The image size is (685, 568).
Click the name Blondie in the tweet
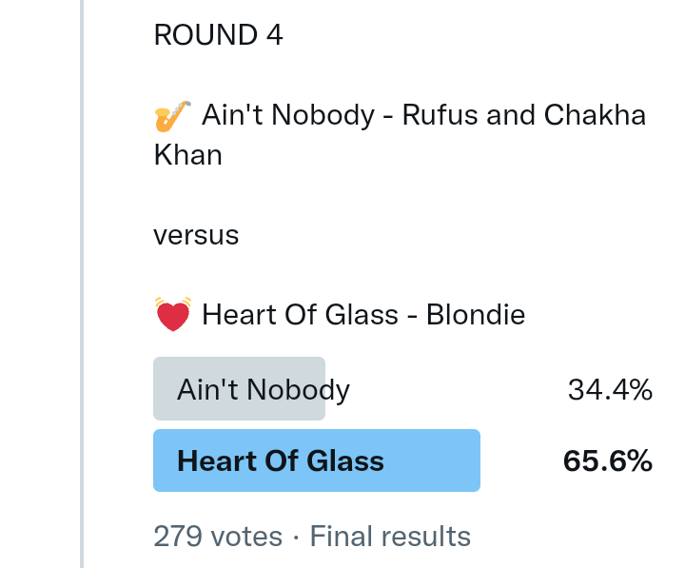tap(477, 315)
